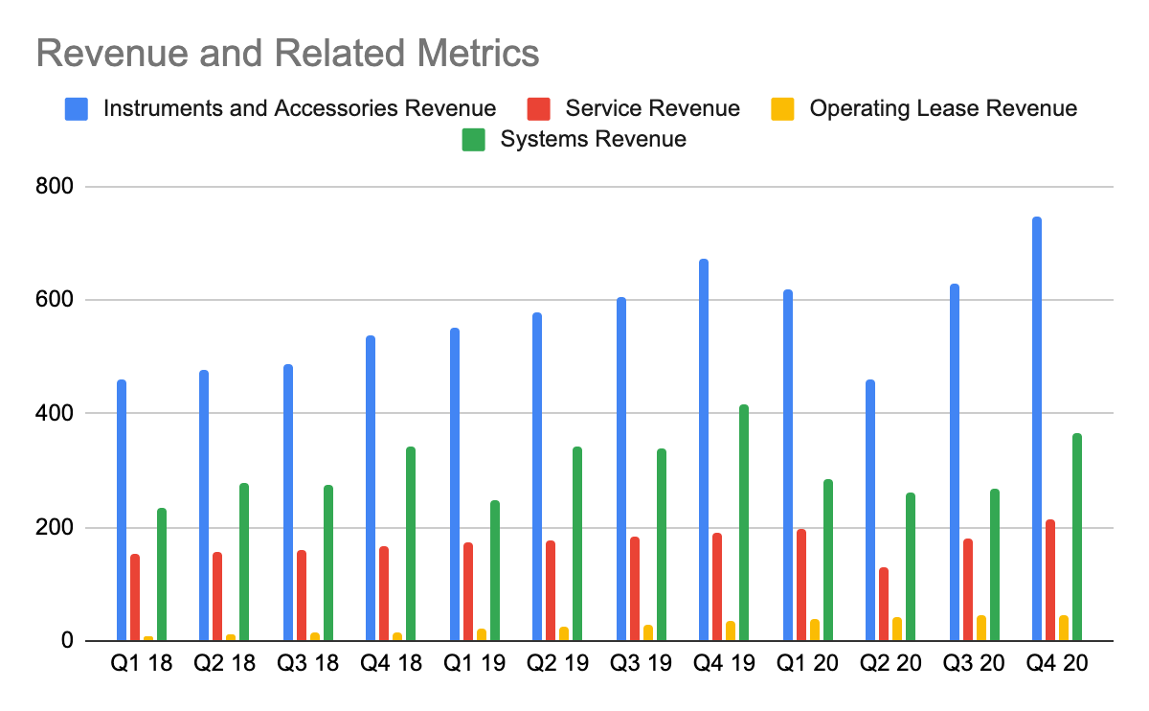
Task: Click the green Systems Revenue legend swatch
Action: [x=473, y=140]
